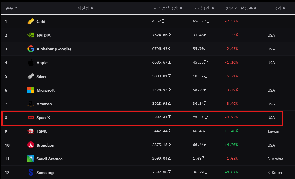Click the Apple logo icon
Screen dimensions: 295x179
[x=31, y=63]
